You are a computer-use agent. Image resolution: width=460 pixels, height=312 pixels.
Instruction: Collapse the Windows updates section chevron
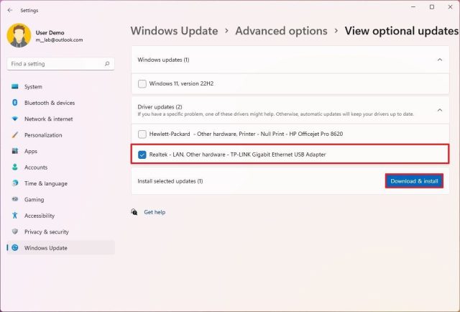tap(439, 60)
